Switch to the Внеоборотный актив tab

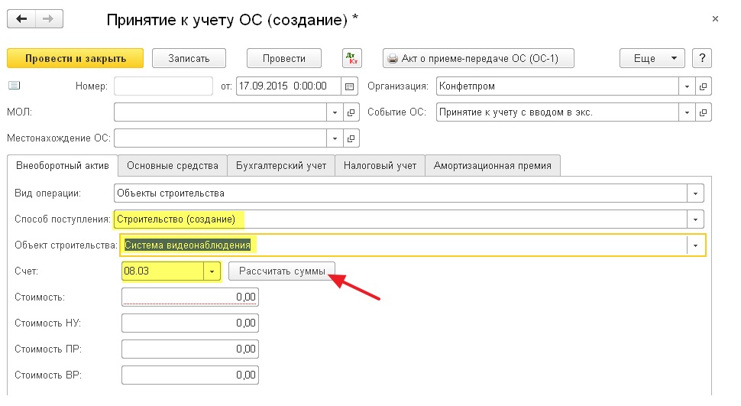[63, 166]
